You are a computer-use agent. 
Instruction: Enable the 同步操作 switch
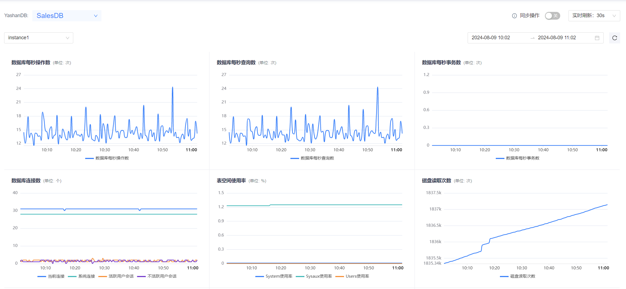(x=552, y=16)
